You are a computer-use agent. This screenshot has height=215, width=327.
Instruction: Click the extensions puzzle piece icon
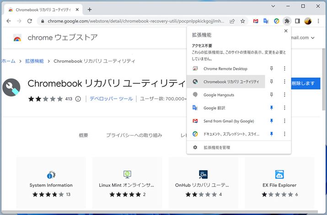click(287, 21)
